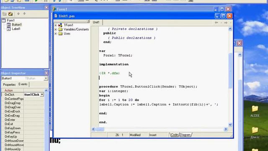Switch to the Code tab at editor bottom
Viewport: 268px width, 151px height.
(174, 135)
